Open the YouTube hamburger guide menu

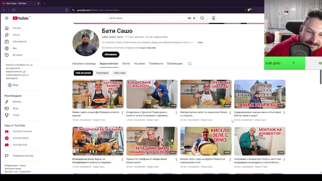(7, 18)
